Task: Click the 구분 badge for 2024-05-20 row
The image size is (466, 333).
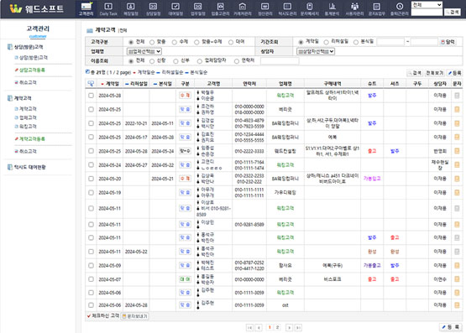Action: [185, 179]
